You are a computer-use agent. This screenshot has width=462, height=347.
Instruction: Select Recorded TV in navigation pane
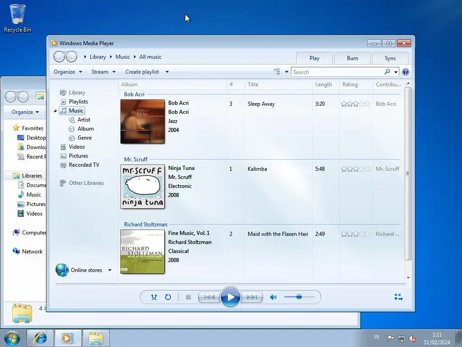click(x=84, y=165)
